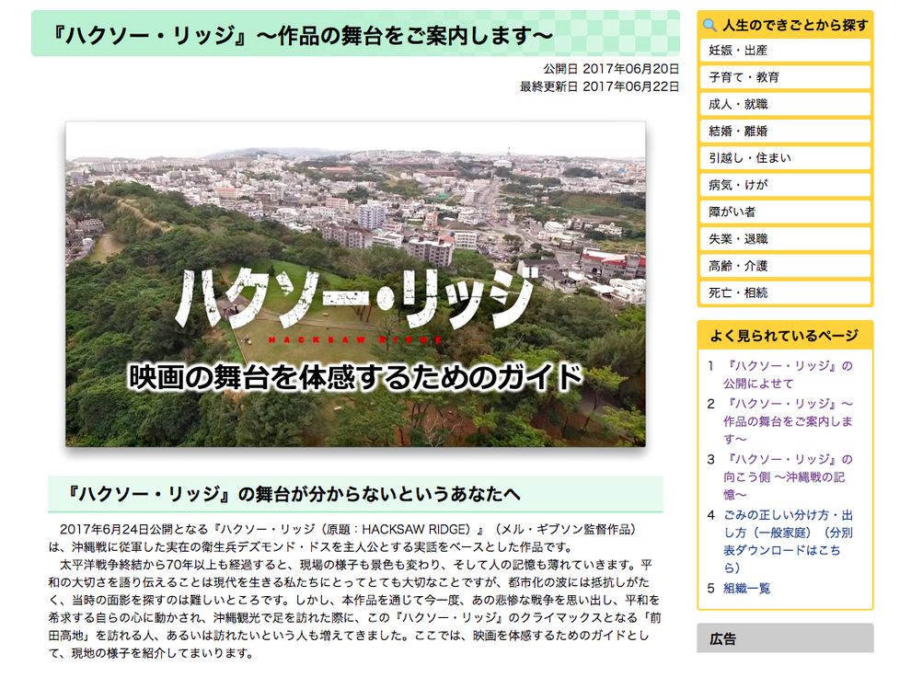This screenshot has width=911, height=677.
Task: Click the Hacksaw Ridge aerial guide image
Action: [355, 284]
